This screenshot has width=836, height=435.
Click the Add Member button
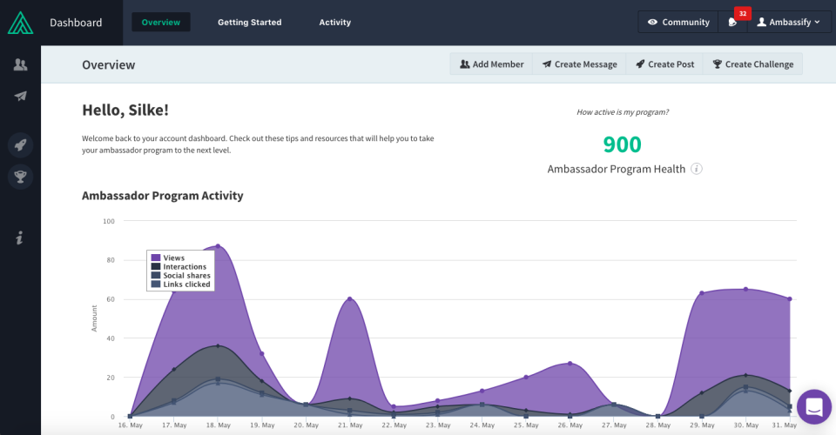pyautogui.click(x=491, y=64)
